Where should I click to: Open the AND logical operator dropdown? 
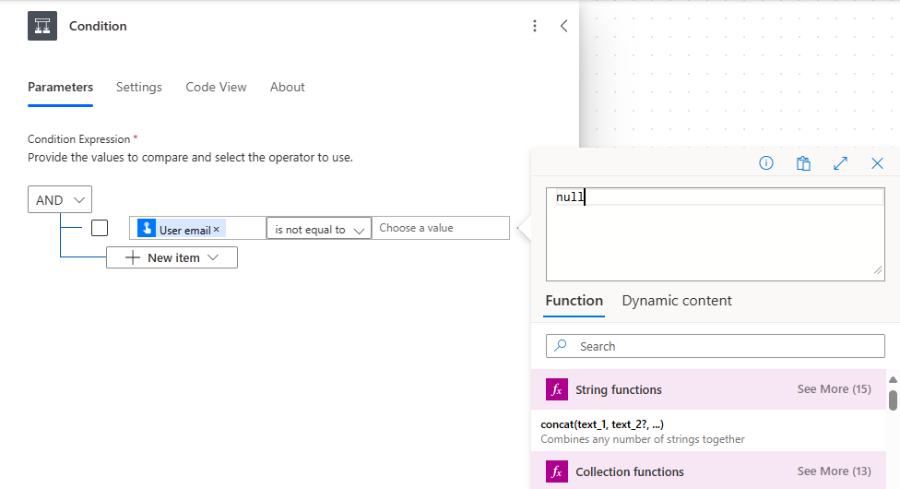point(60,200)
